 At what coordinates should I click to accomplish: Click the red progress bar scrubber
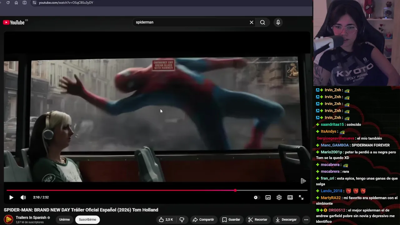coord(235,190)
